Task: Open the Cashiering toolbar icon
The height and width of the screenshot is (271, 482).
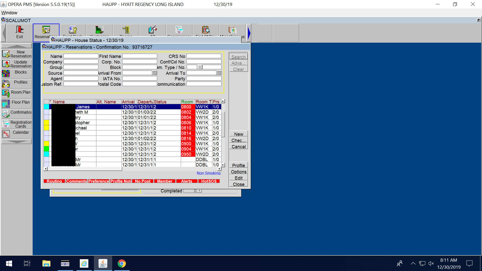Action: click(99, 30)
